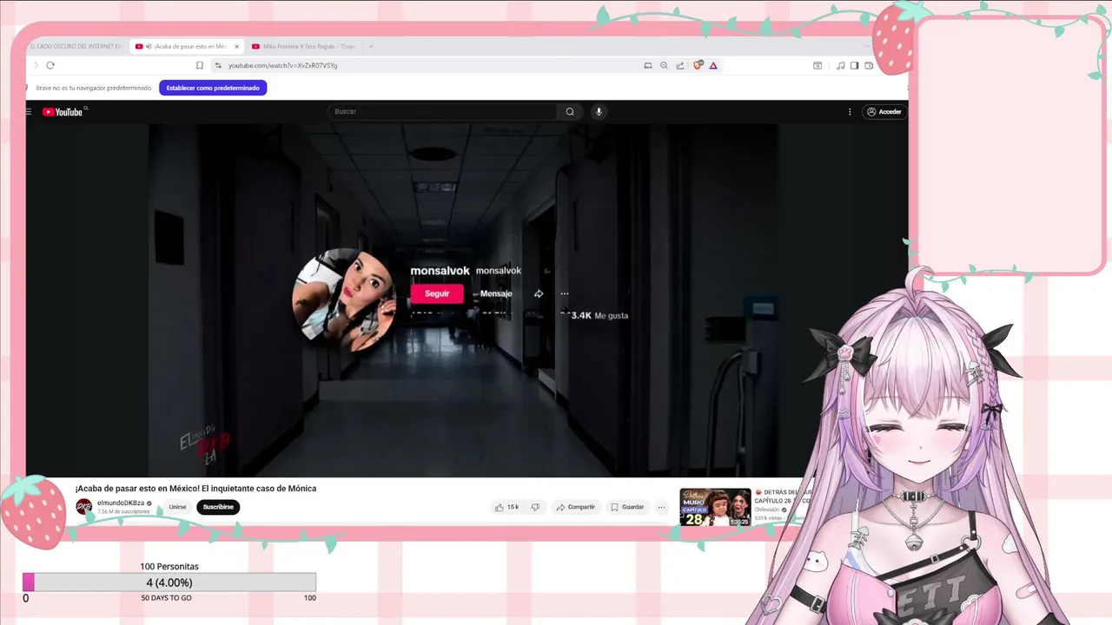Screen dimensions: 1112x625
Task: Close the '¡Acaba de pasar esto' tab
Action: click(x=236, y=46)
